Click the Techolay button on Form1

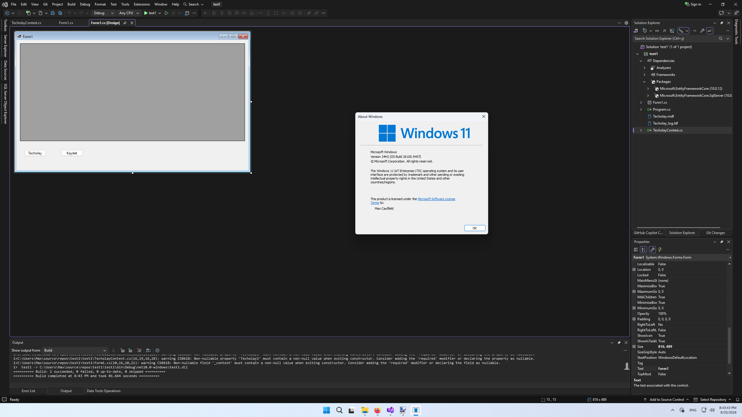[35, 153]
